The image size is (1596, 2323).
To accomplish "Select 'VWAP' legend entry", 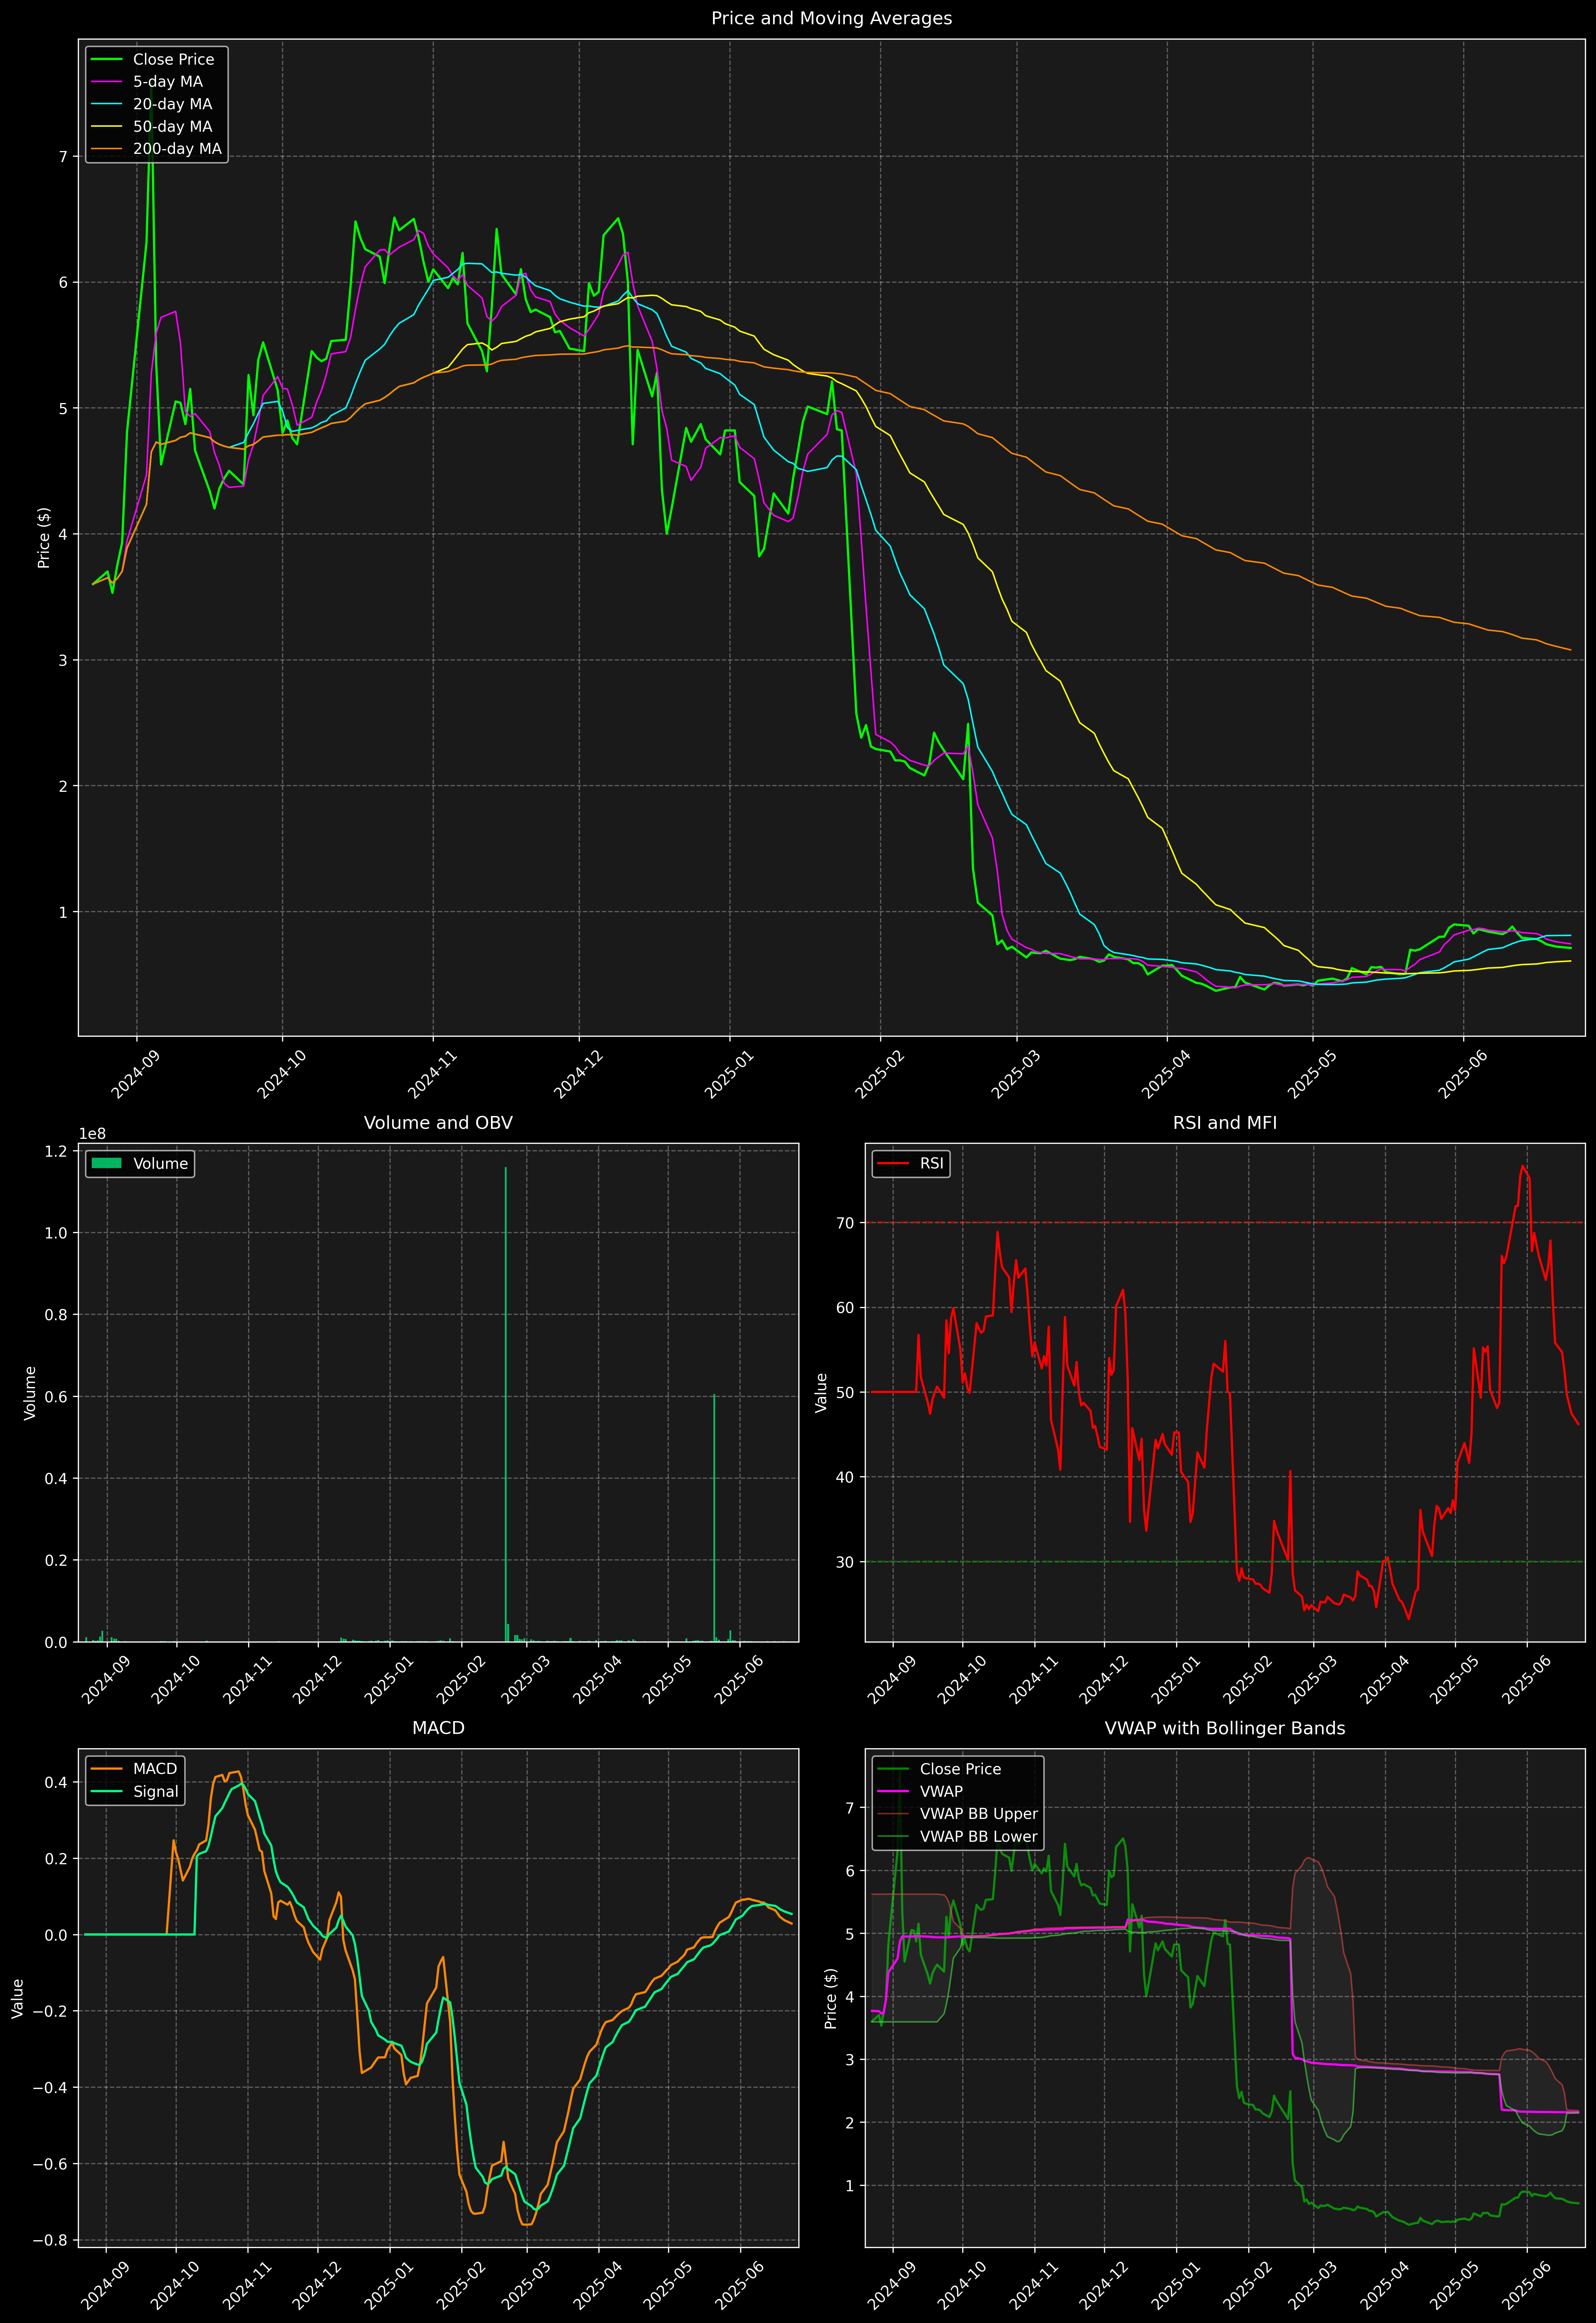I will (941, 1791).
